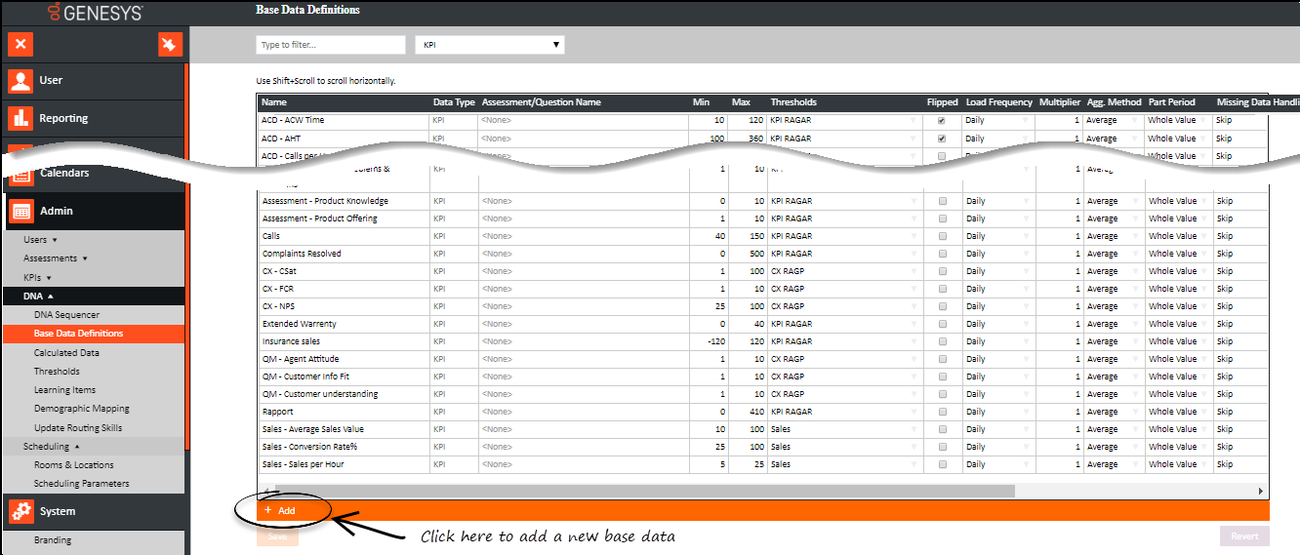Open the User section icon
The width and height of the screenshot is (1300, 555).
pos(20,81)
